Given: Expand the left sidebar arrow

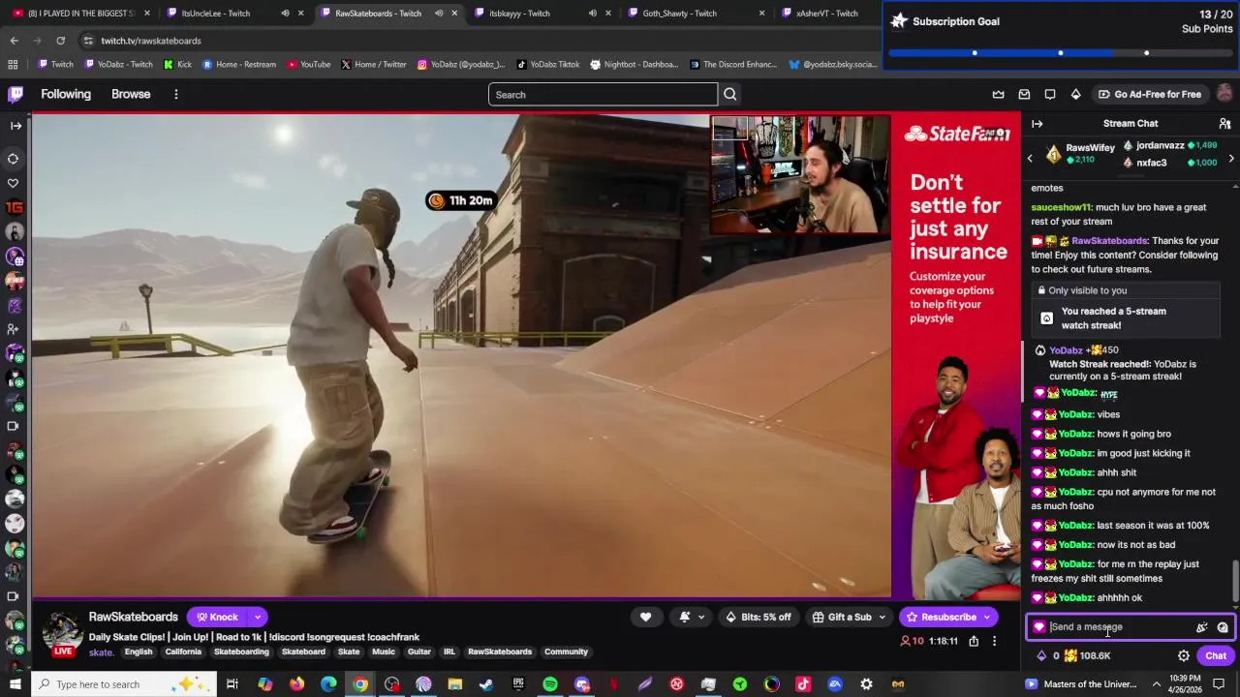Looking at the screenshot, I should 15,125.
